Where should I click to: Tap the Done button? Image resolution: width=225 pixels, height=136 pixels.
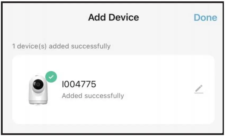[205, 18]
